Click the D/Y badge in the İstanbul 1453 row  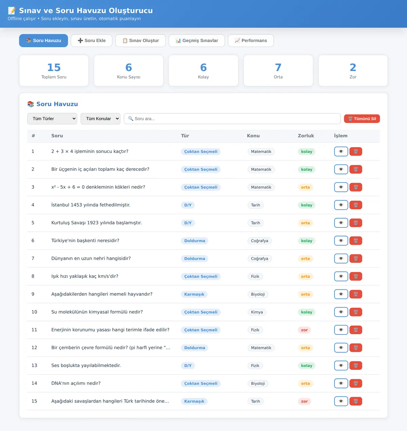click(x=188, y=205)
